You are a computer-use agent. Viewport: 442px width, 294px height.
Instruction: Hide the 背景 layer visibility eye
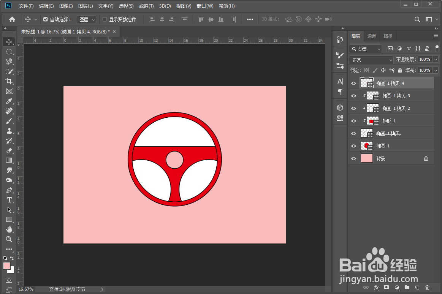pyautogui.click(x=354, y=158)
